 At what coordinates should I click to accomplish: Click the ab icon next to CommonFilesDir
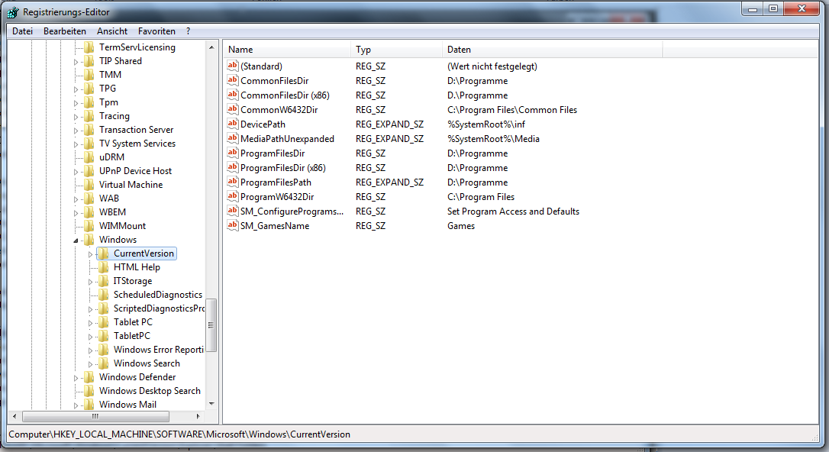point(233,80)
